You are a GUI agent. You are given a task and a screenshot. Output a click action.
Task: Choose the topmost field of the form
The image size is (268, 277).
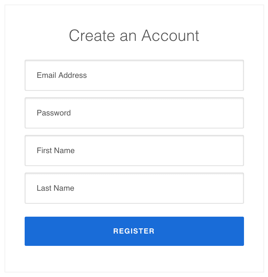pos(134,75)
